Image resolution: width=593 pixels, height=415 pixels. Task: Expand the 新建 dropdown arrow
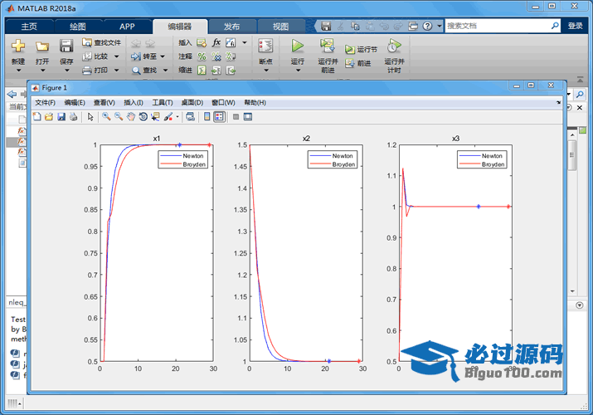pos(18,71)
